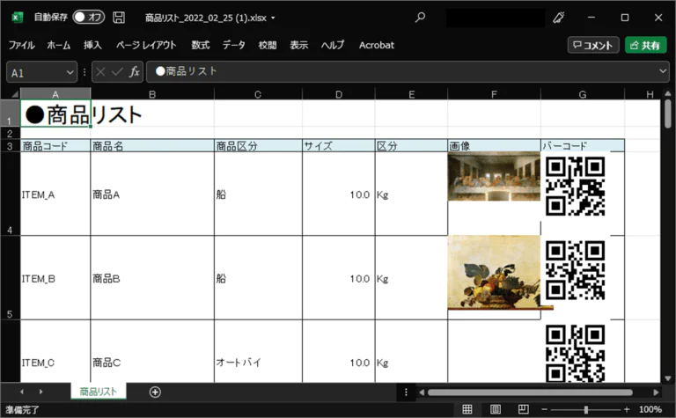Click the horizontal scrollbar right arrow

[x=656, y=392]
